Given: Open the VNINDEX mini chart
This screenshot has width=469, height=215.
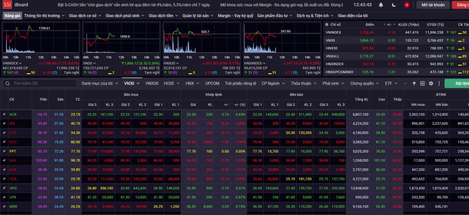Looking at the screenshot, I should coord(41,38).
